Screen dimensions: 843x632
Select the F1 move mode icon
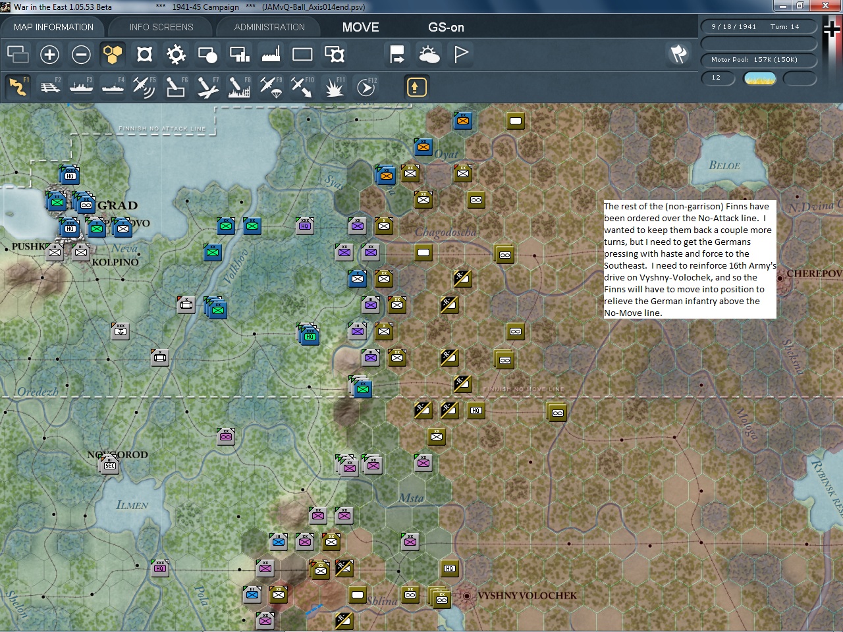[x=18, y=87]
